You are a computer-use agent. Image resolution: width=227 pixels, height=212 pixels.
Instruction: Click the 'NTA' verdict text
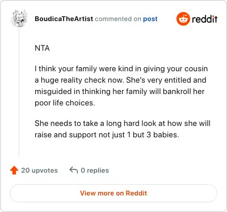tap(42, 48)
